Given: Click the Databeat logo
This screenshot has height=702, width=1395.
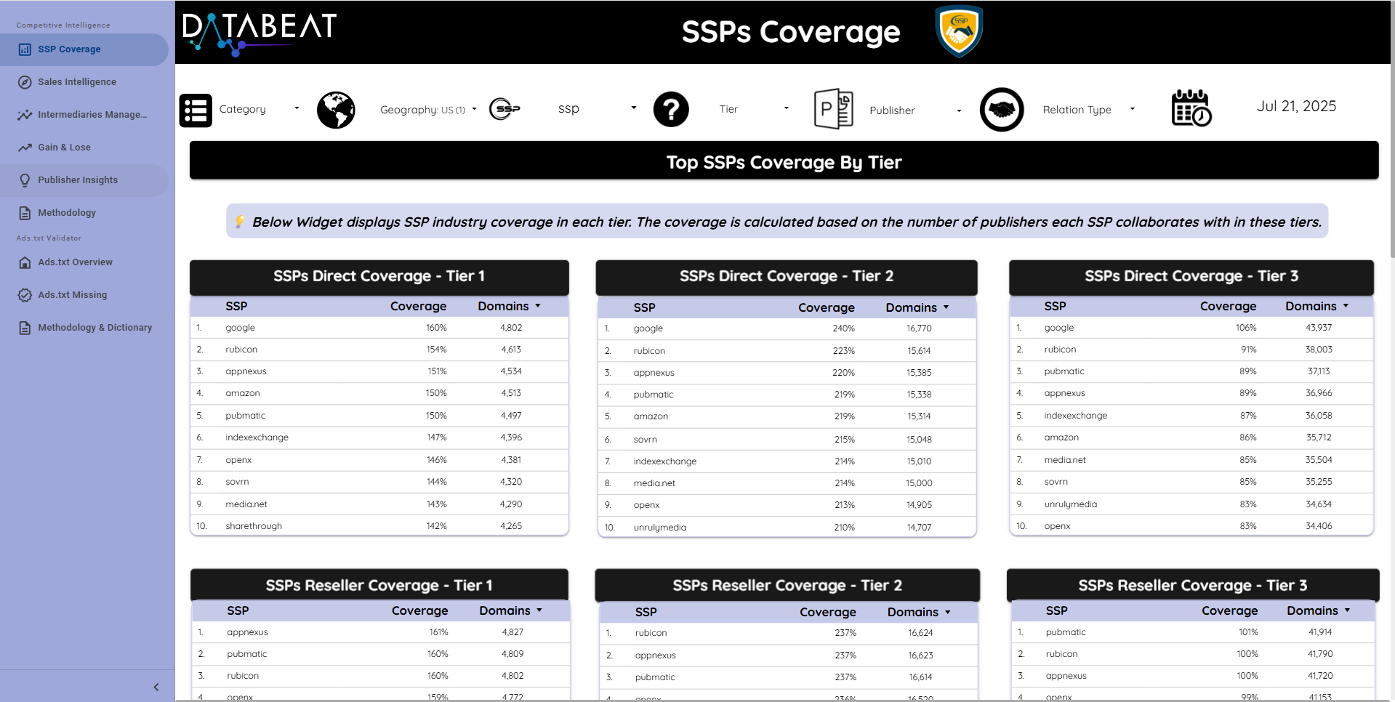Looking at the screenshot, I should [260, 34].
